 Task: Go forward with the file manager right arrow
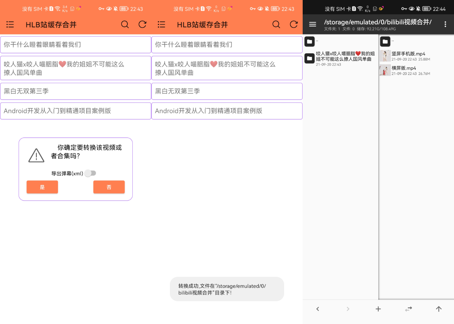(x=348, y=309)
